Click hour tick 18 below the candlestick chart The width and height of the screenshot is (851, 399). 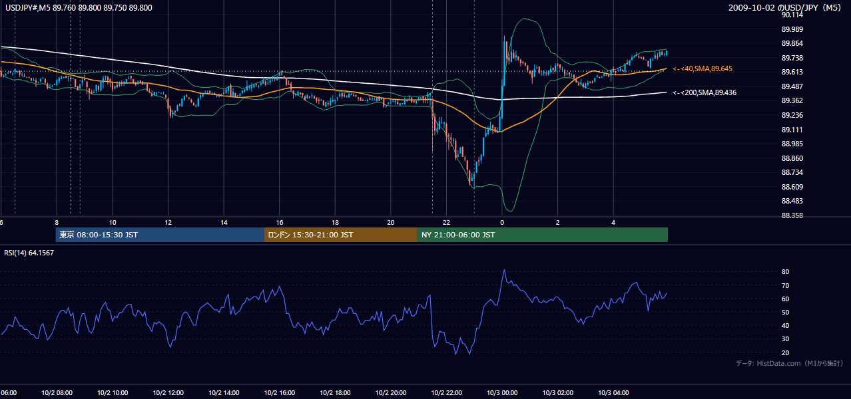tap(336, 222)
